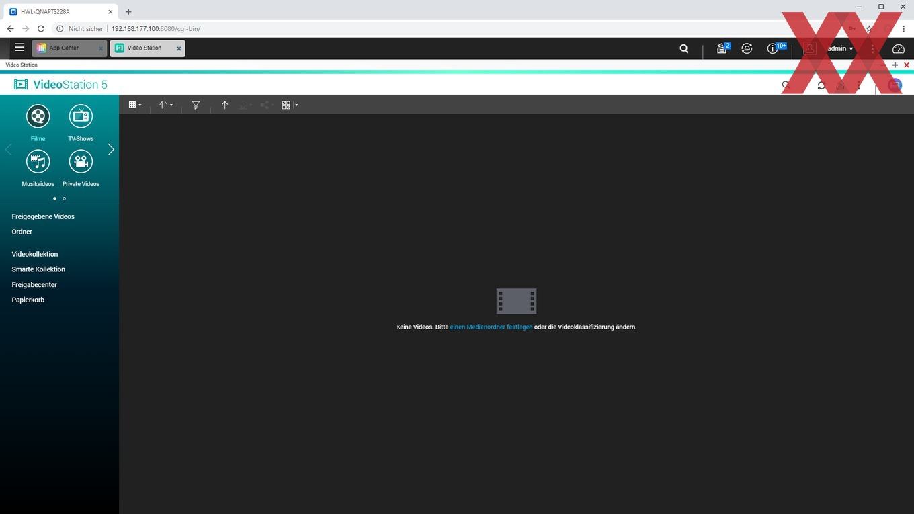The image size is (914, 514).
Task: Open the thumbnail view mode dropdown
Action: tap(135, 105)
